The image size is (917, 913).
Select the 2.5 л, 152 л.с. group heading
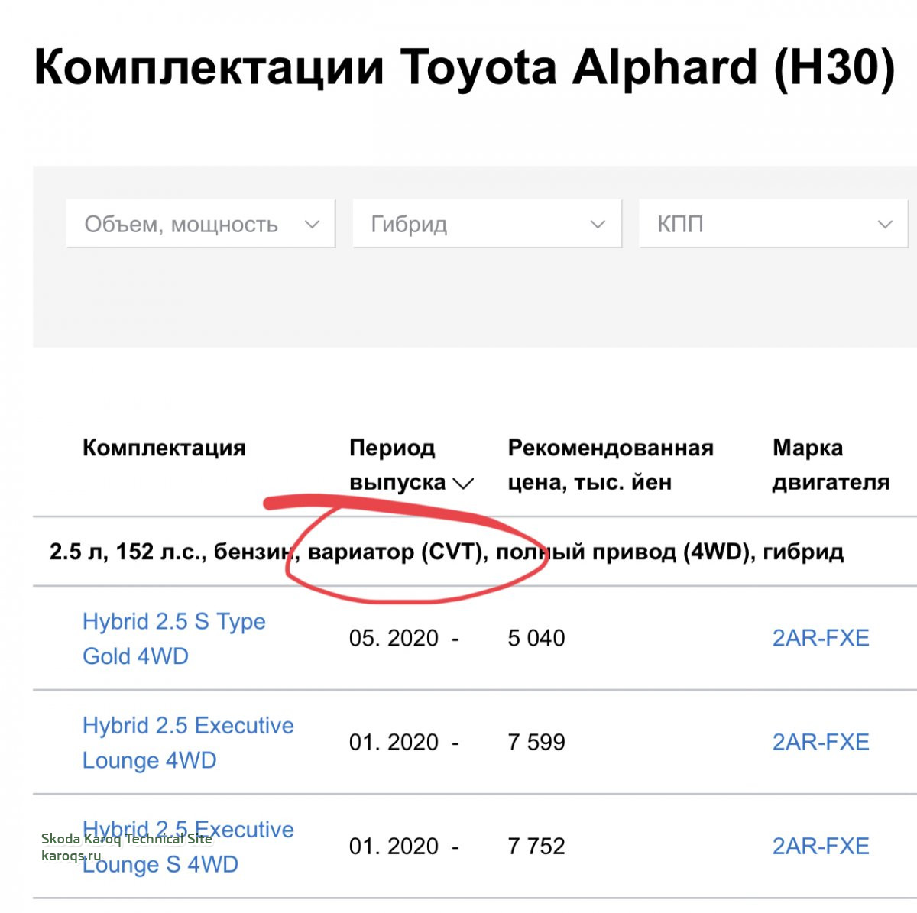[x=446, y=552]
